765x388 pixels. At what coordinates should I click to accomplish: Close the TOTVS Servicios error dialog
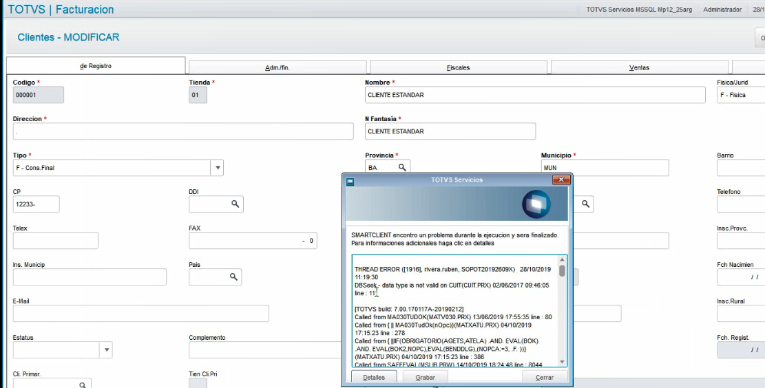tap(561, 180)
